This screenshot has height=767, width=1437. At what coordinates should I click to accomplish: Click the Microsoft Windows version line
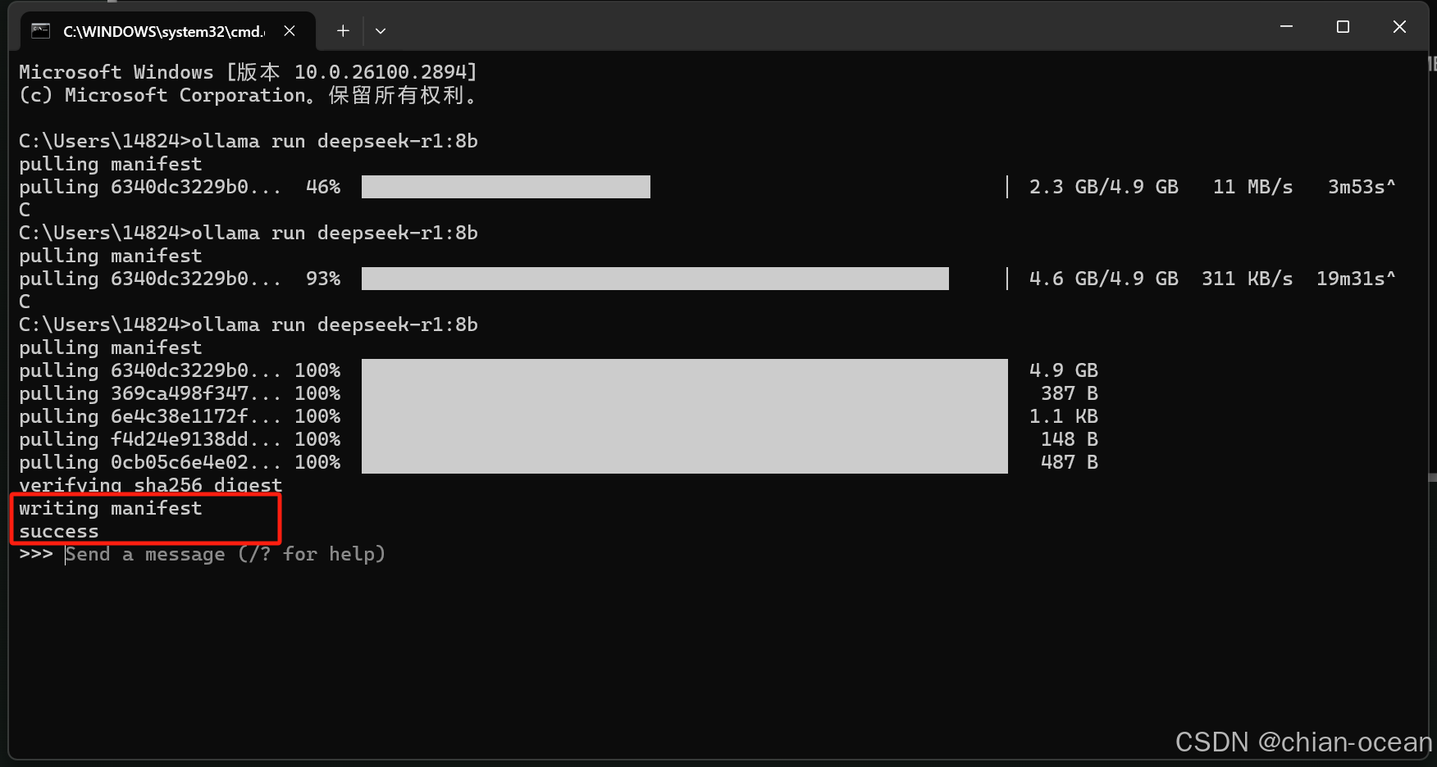(249, 72)
